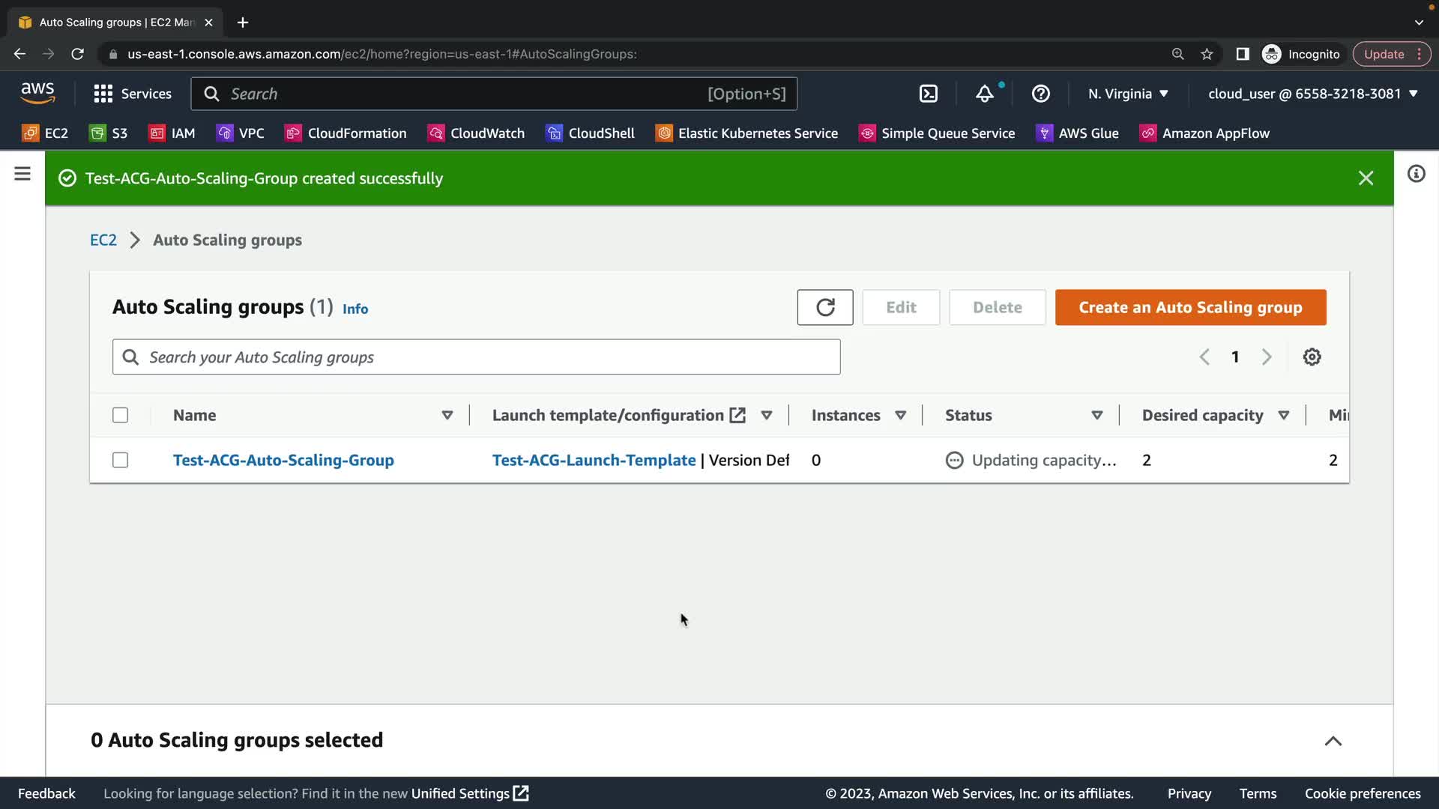1439x809 pixels.
Task: Open table preferences gear icon
Action: tap(1312, 357)
